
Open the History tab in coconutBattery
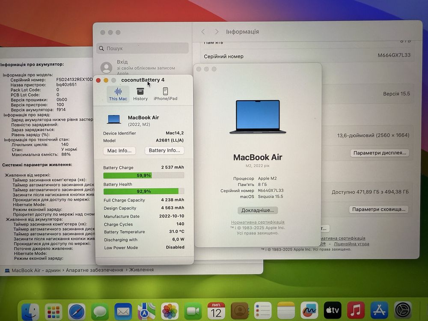140,94
